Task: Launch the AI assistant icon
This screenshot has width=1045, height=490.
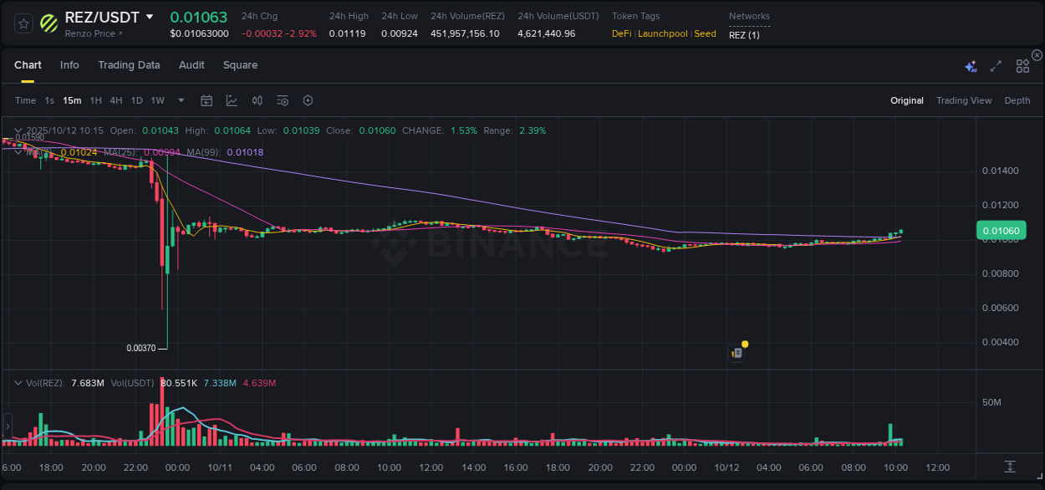Action: pyautogui.click(x=971, y=64)
